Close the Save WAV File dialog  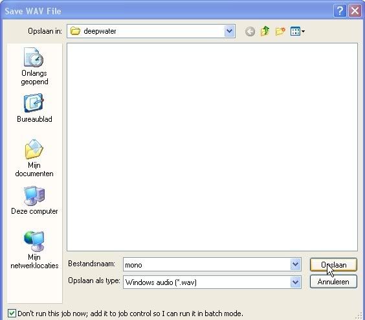[x=355, y=11]
